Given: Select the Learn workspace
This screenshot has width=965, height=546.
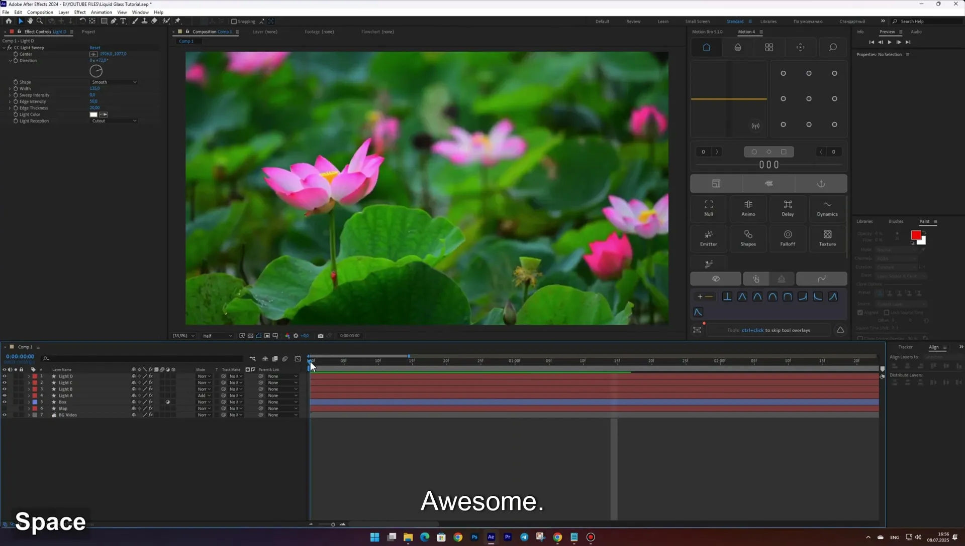Looking at the screenshot, I should click(x=663, y=22).
